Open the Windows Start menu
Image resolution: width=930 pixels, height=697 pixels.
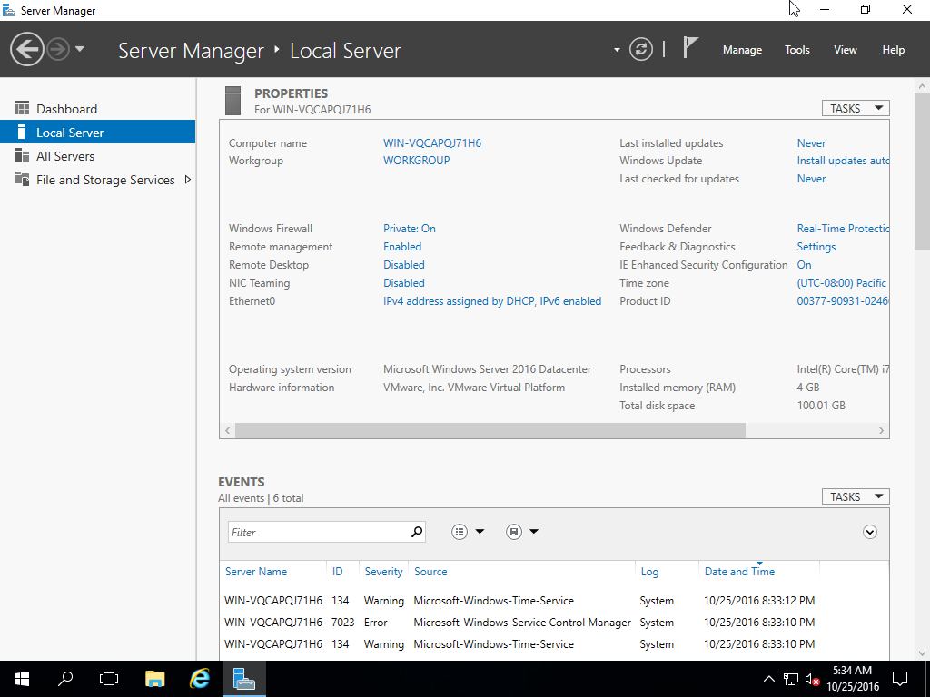pos(22,679)
